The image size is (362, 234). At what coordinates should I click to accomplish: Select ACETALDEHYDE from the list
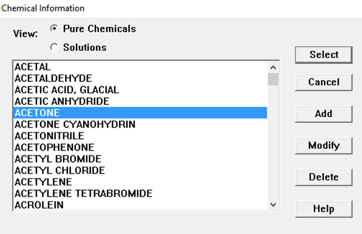point(53,78)
